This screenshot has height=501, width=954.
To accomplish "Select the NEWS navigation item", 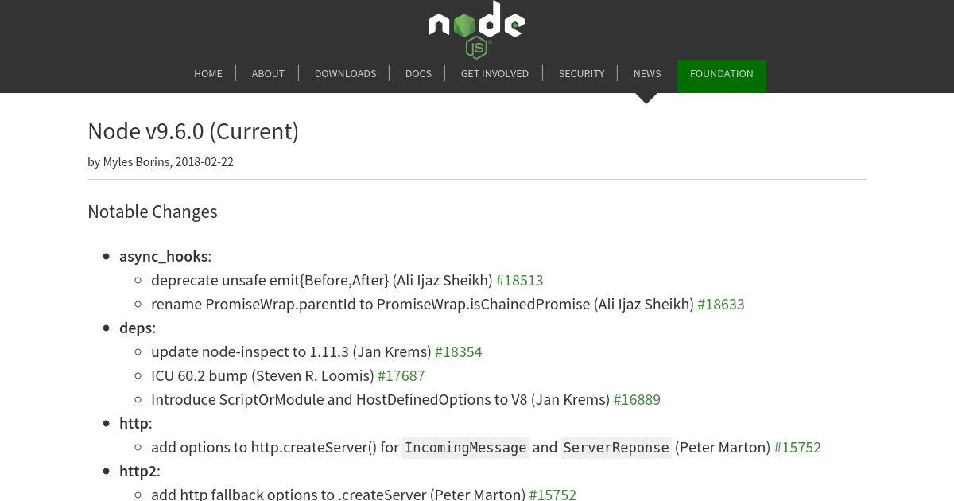I will coord(647,73).
